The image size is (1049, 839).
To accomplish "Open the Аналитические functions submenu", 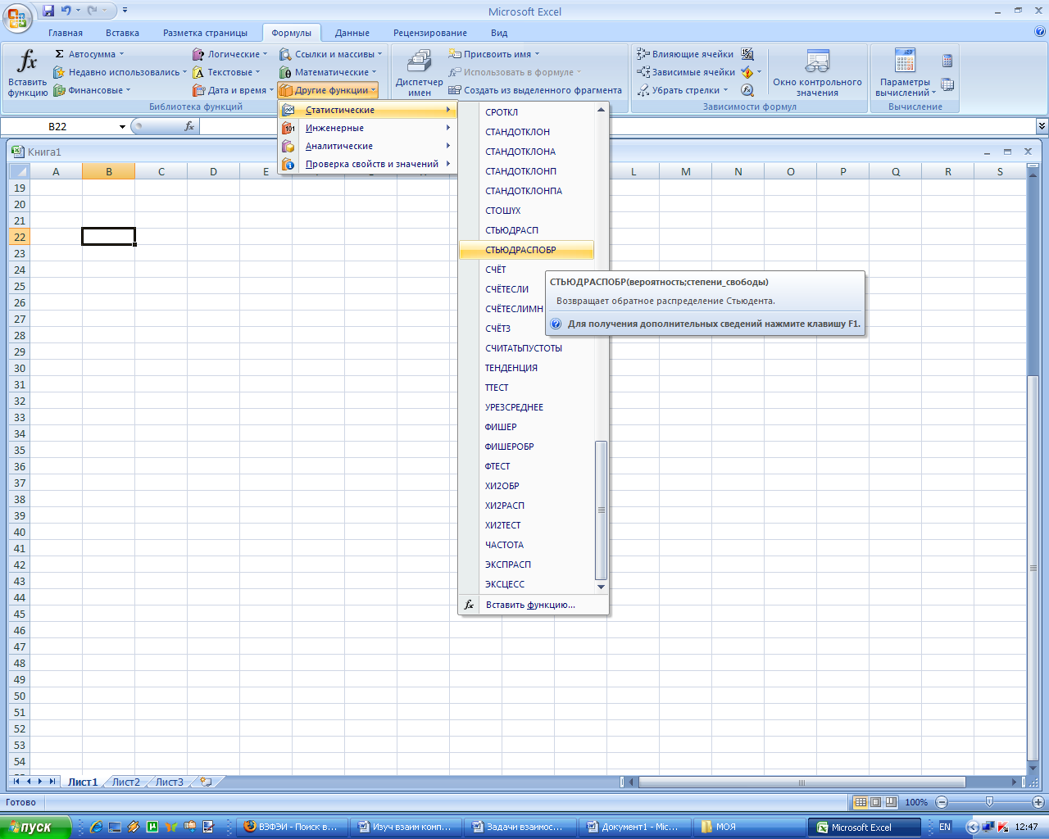I will [367, 146].
